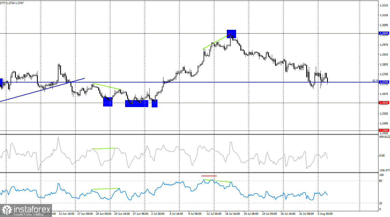
Task: Click the RSI 20 level label
Action: pos(381,203)
